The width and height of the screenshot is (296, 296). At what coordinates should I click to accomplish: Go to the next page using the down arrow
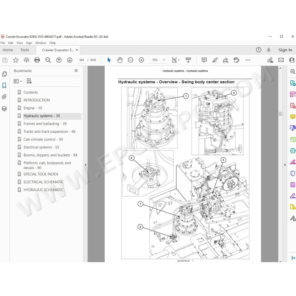point(70,60)
